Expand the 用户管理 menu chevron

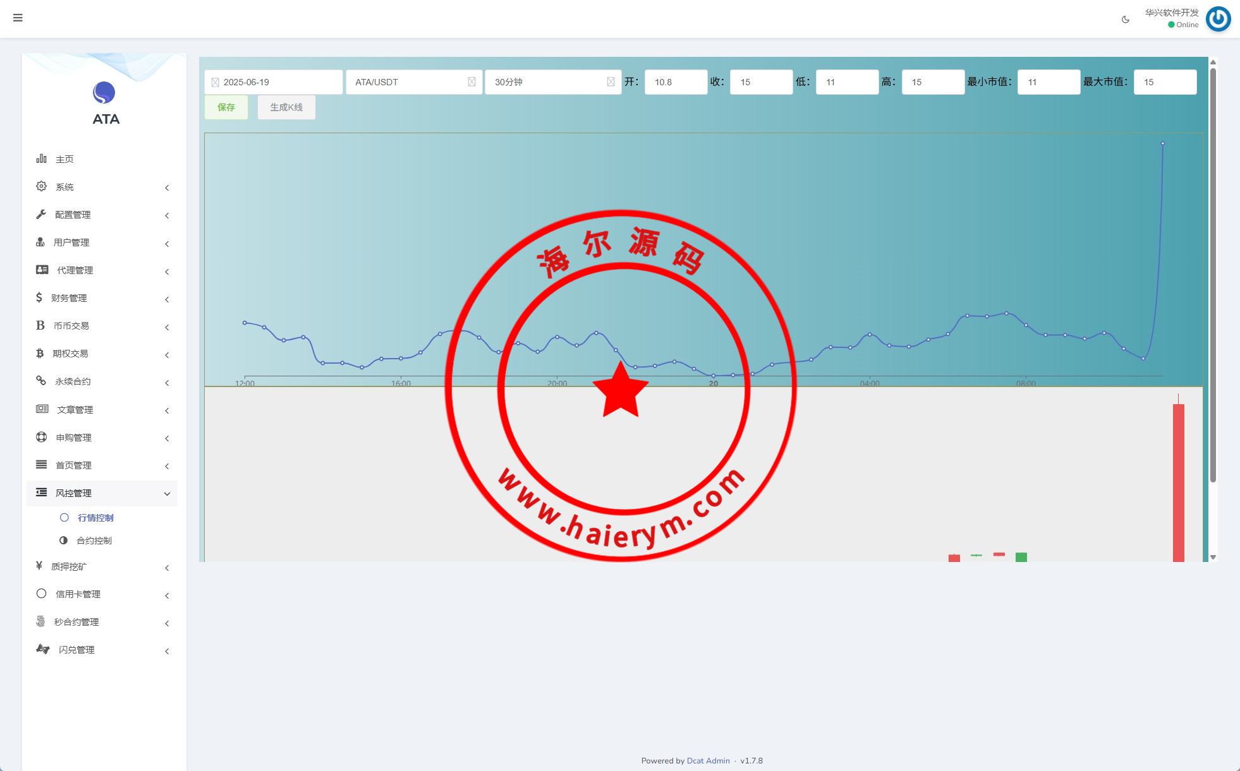[167, 244]
